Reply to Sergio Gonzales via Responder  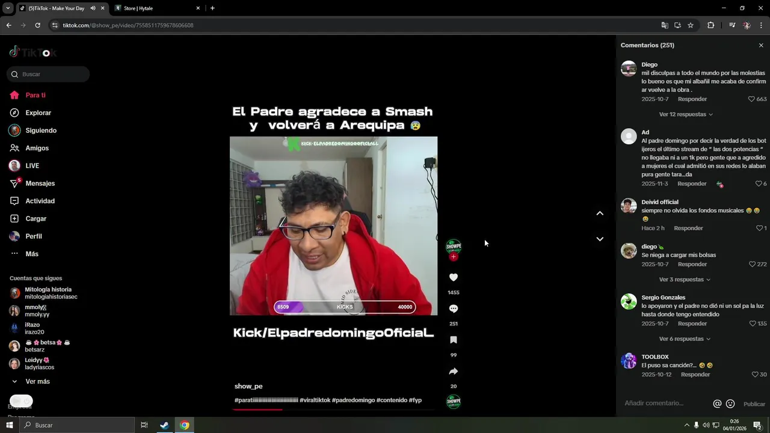(692, 324)
